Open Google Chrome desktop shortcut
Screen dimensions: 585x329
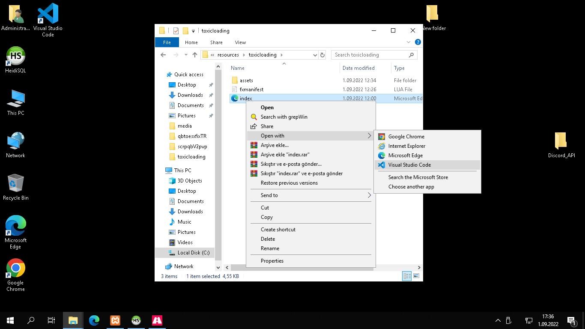[x=16, y=275]
